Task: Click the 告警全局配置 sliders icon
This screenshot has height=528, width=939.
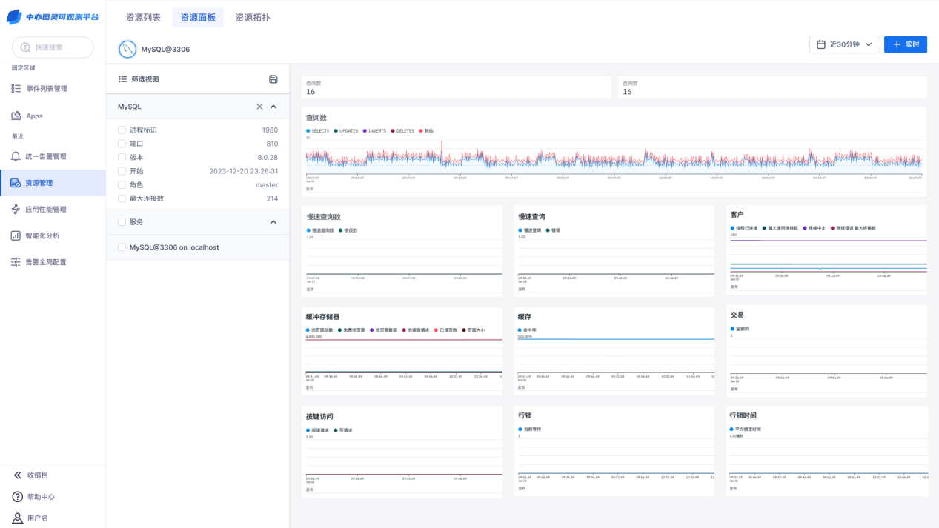Action: point(16,262)
